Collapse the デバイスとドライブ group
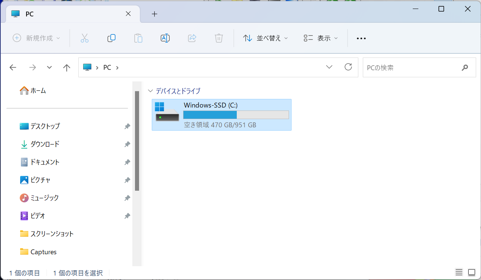This screenshot has height=280, width=481. tap(150, 91)
